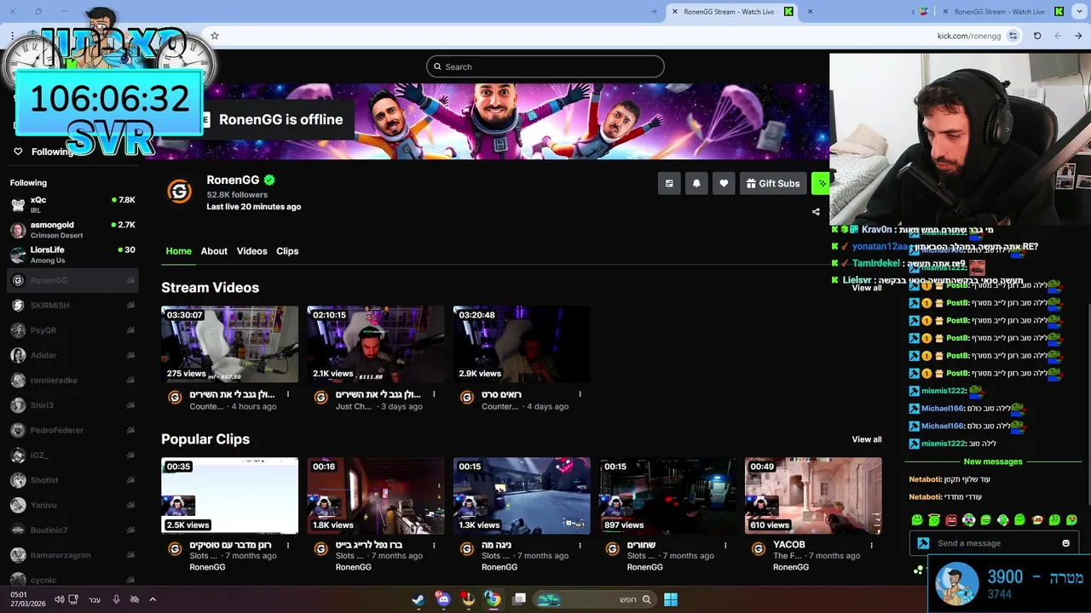Image resolution: width=1091 pixels, height=613 pixels.
Task: Select the Home channel tab
Action: 178,251
